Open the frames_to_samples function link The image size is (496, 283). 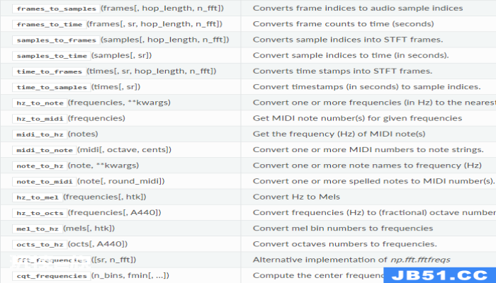[x=56, y=8]
